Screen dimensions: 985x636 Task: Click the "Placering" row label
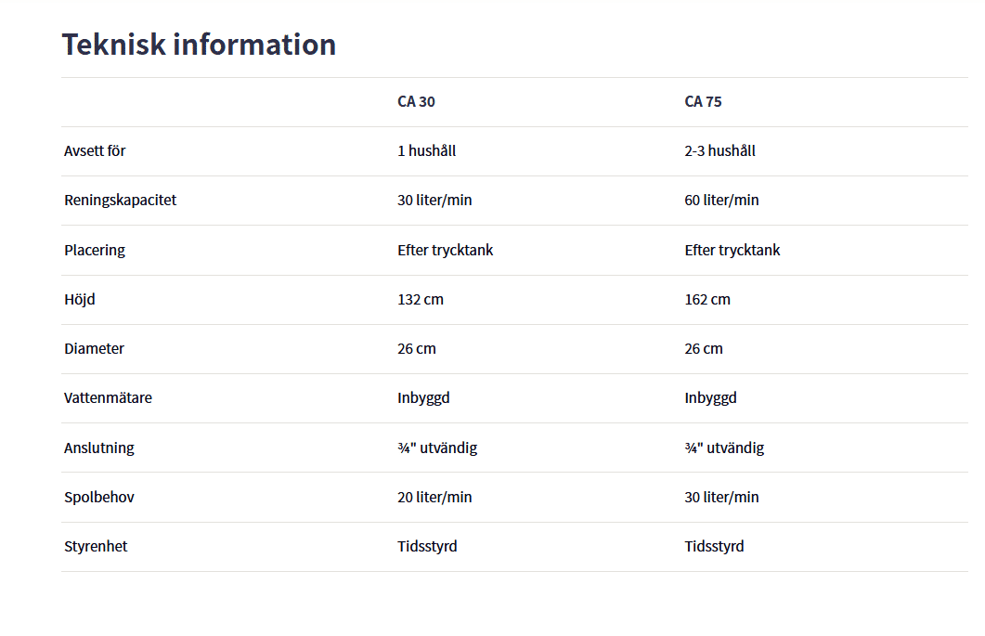tap(95, 251)
